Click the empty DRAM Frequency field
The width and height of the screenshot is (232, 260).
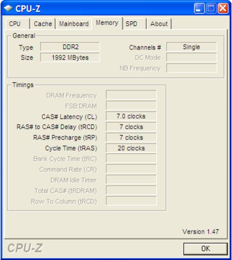pyautogui.click(x=131, y=95)
